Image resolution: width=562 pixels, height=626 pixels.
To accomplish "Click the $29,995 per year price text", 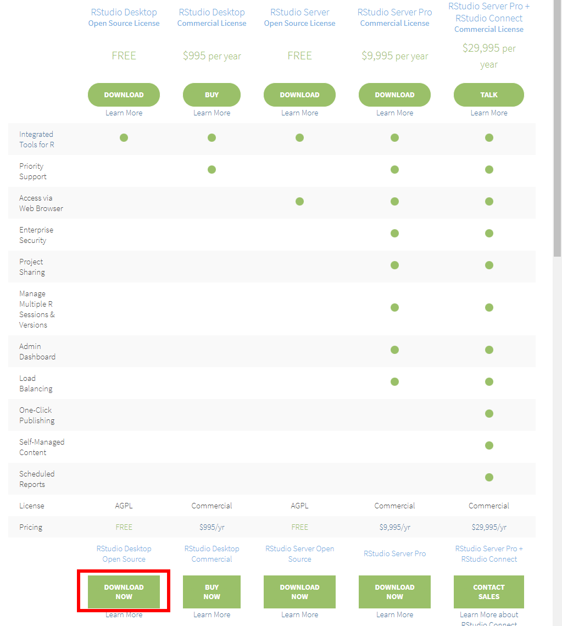I will pyautogui.click(x=488, y=56).
